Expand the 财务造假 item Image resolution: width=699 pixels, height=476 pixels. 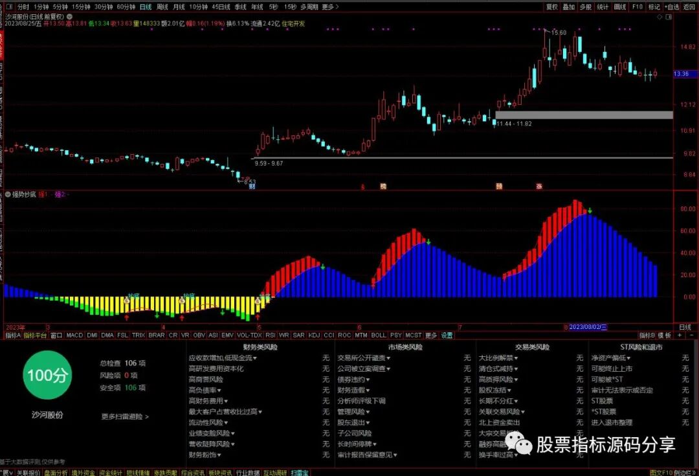[353, 390]
